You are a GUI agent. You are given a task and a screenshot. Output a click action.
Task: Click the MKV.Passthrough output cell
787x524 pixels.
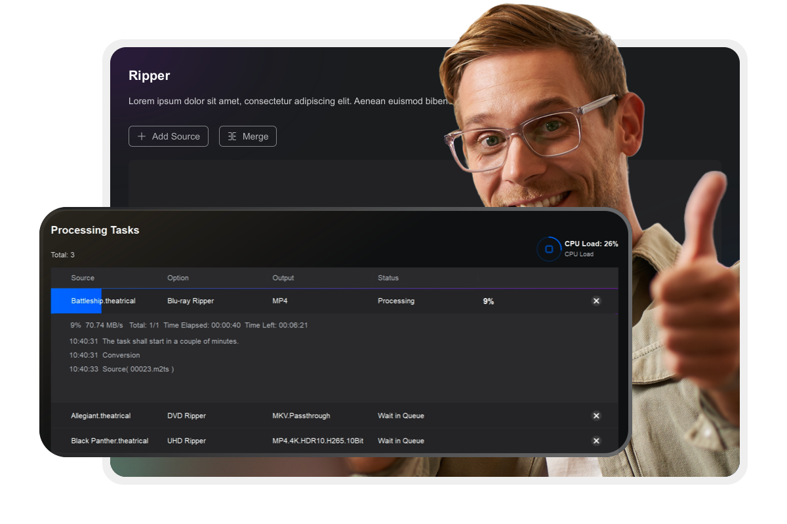pyautogui.click(x=301, y=415)
